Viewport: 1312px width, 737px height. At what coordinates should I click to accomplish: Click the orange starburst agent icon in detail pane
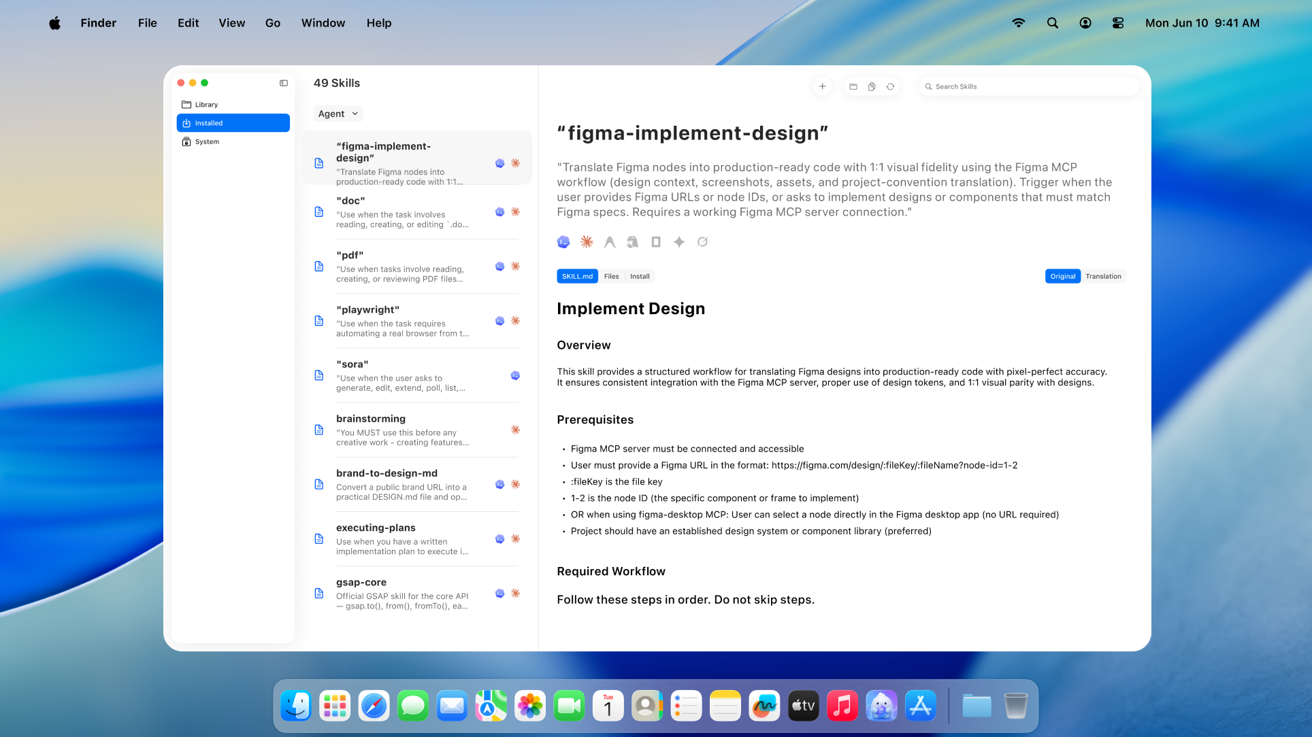[587, 241]
